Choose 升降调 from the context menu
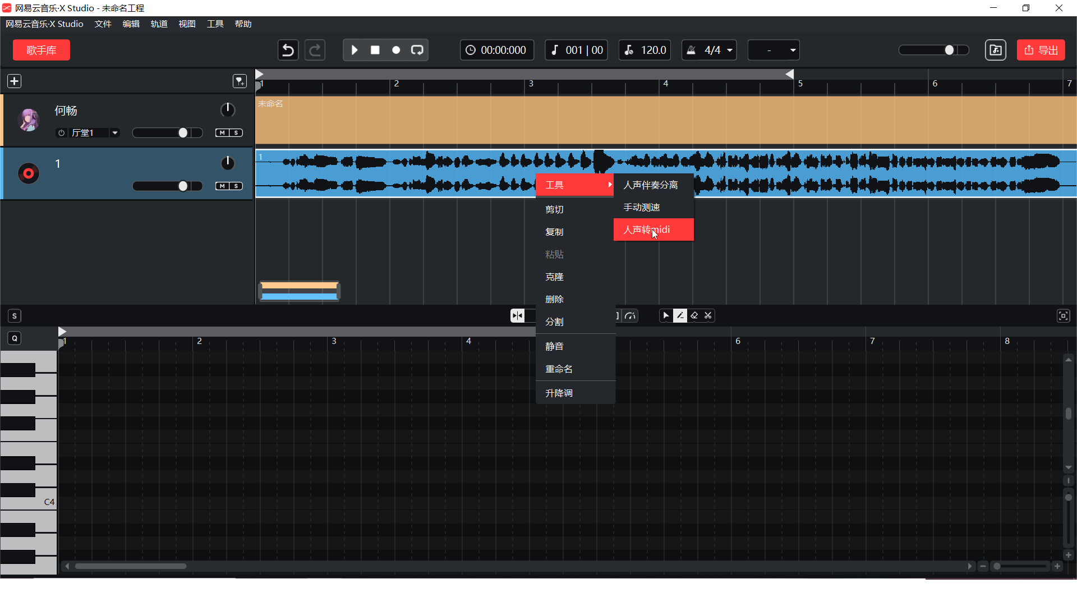This screenshot has height=606, width=1077. point(576,393)
